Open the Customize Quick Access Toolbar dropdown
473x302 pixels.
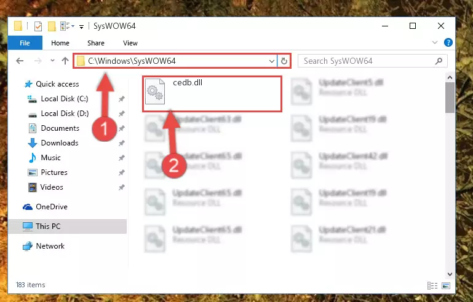pyautogui.click(x=81, y=27)
